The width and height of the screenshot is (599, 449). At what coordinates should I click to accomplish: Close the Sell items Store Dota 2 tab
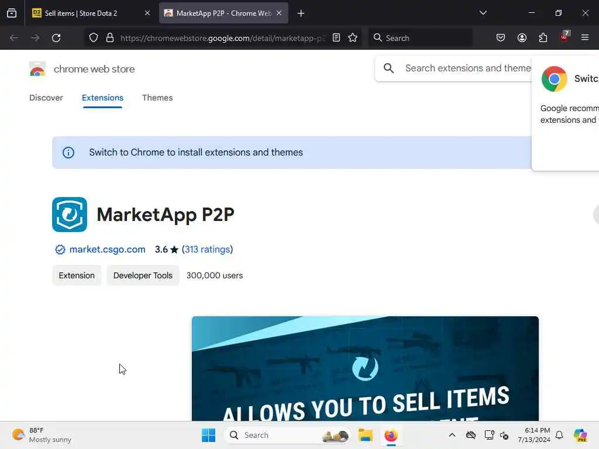click(147, 13)
